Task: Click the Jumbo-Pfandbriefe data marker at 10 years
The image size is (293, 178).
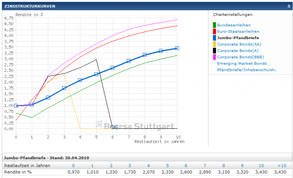Action: click(x=177, y=48)
